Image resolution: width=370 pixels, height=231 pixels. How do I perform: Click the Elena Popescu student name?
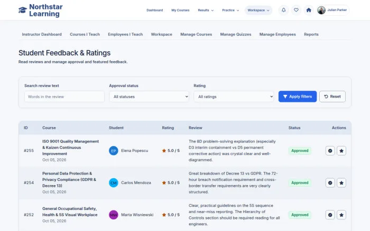point(134,151)
